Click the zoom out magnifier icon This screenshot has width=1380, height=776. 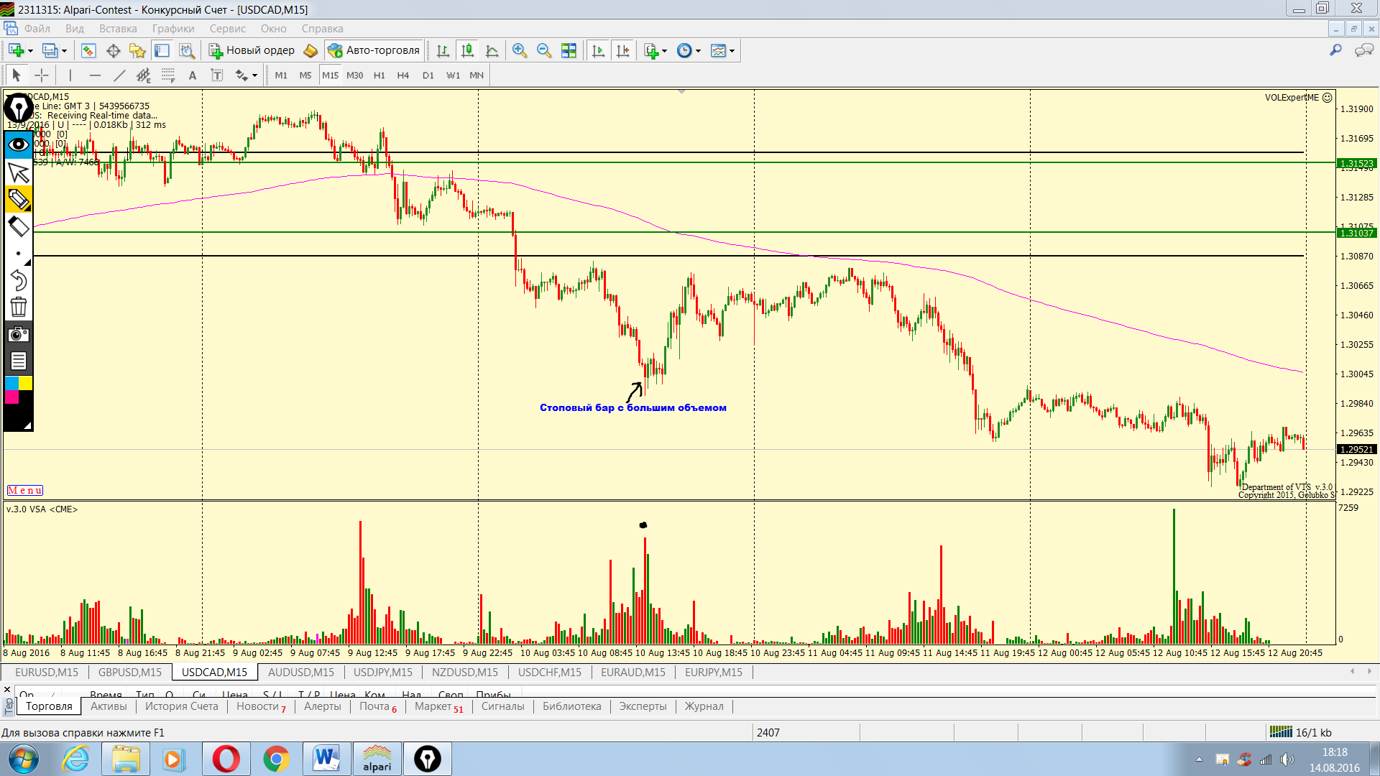click(544, 51)
